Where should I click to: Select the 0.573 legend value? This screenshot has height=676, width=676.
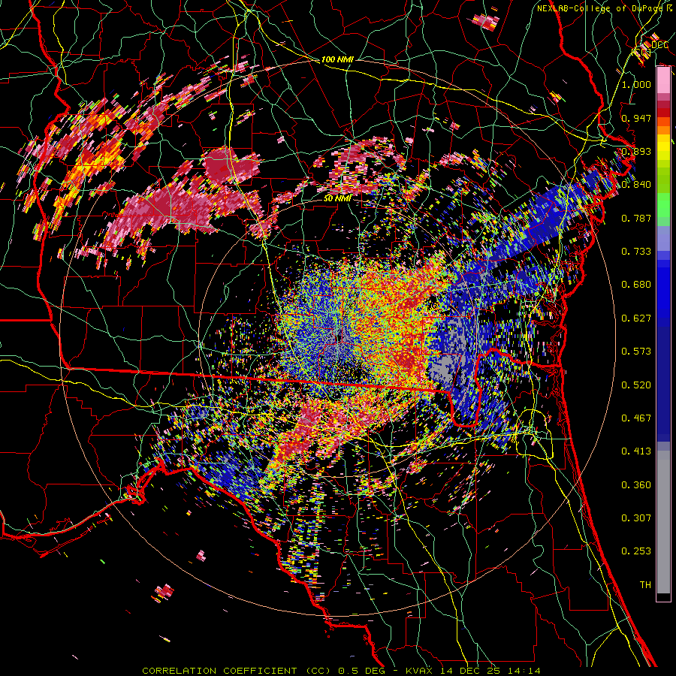[x=636, y=352]
